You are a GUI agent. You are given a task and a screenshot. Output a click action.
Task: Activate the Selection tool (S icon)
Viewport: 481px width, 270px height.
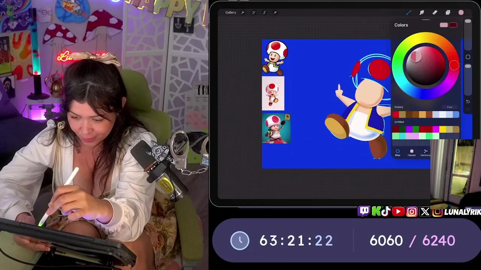pyautogui.click(x=264, y=12)
